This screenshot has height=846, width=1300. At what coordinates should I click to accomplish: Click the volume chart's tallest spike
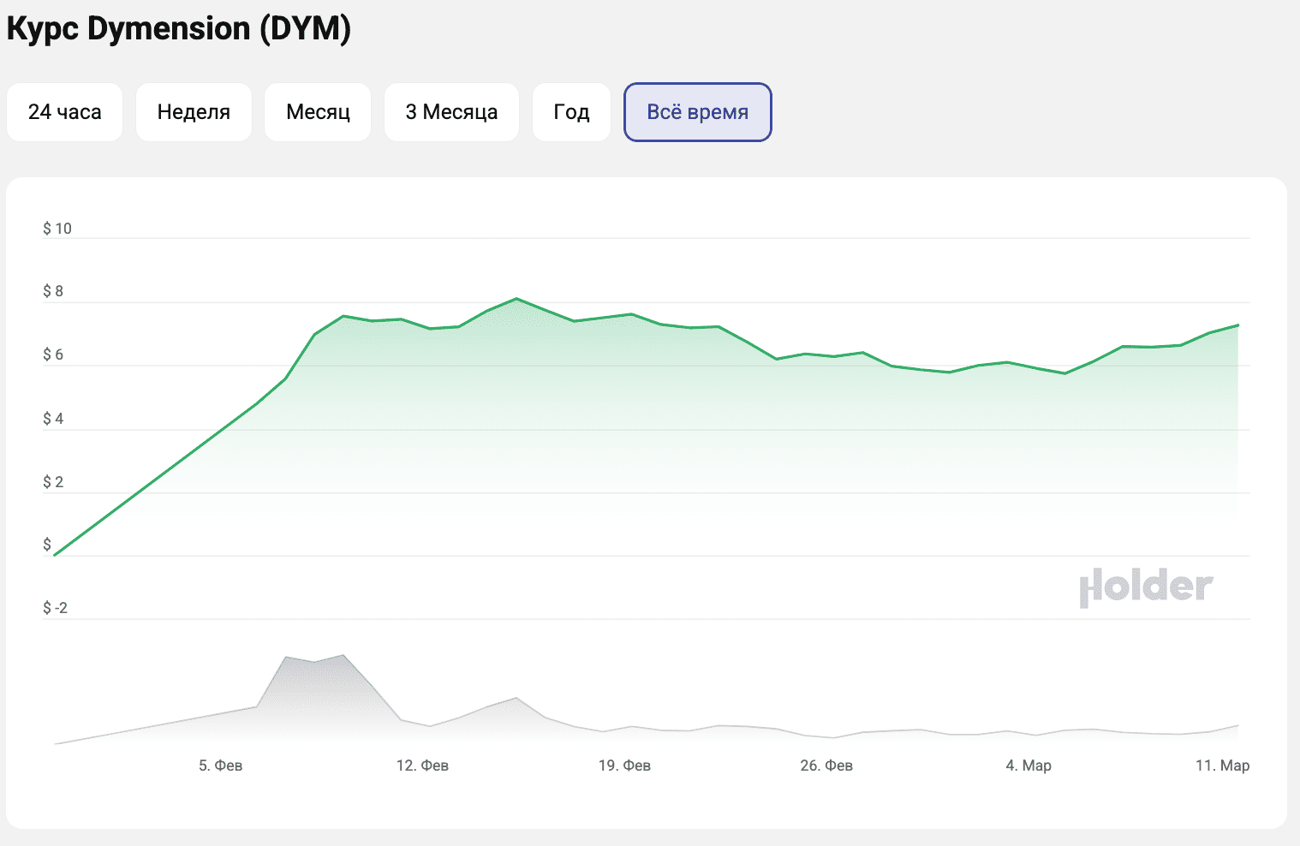click(x=343, y=656)
